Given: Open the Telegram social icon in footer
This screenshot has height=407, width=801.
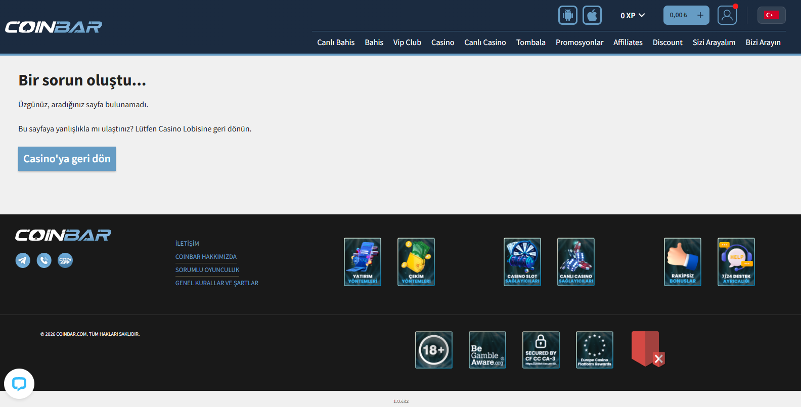Looking at the screenshot, I should (23, 260).
